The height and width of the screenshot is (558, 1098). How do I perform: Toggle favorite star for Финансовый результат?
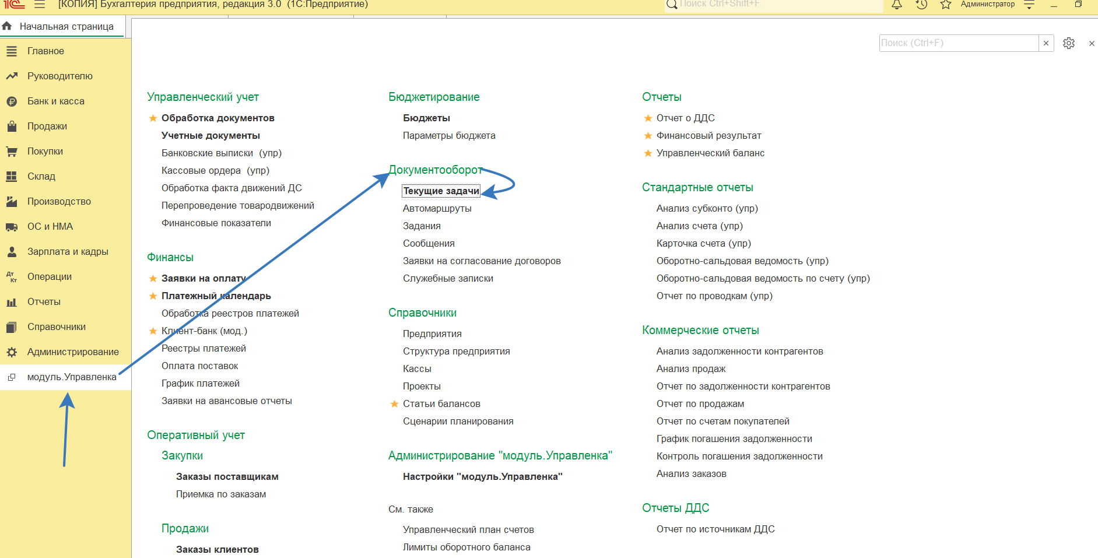648,136
